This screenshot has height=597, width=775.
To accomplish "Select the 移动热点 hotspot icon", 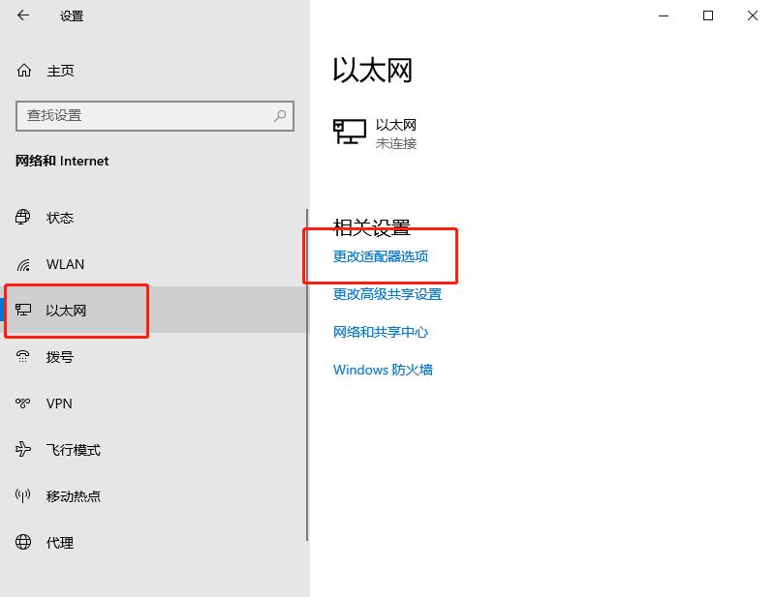I will pyautogui.click(x=24, y=496).
